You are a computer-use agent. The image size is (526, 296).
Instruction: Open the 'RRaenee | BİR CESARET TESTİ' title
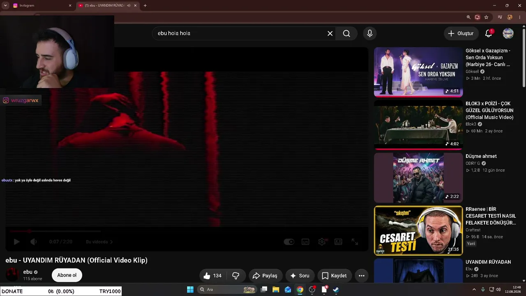491,216
